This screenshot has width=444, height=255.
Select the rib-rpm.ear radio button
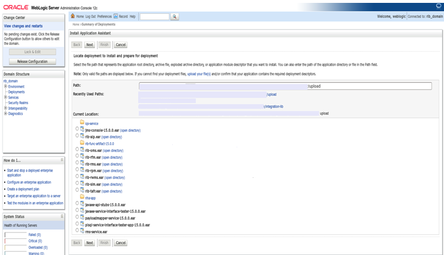point(77,169)
